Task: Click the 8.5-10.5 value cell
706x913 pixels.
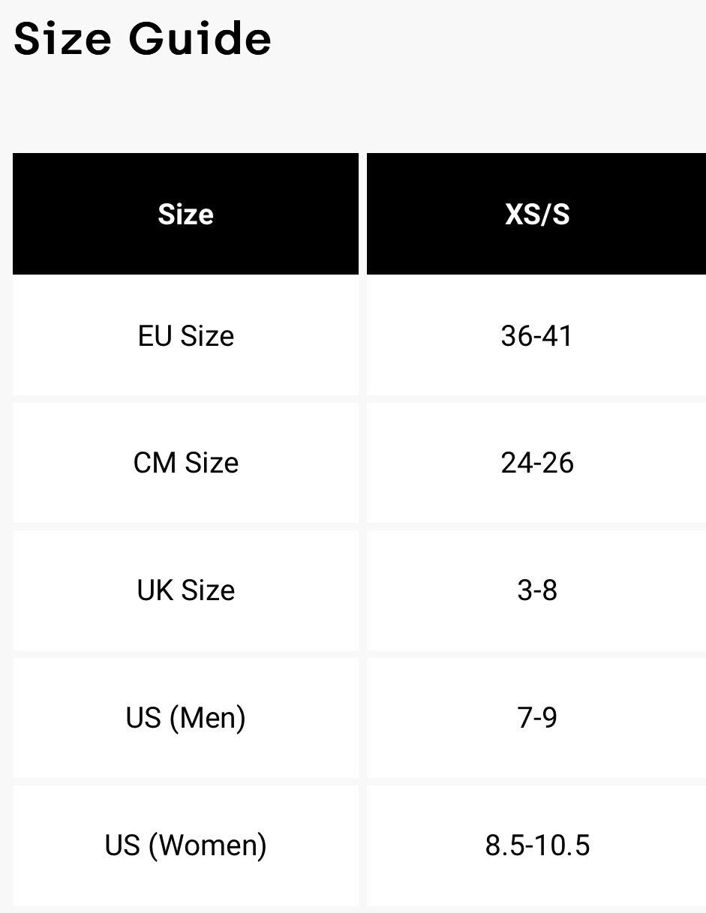Action: pyautogui.click(x=536, y=845)
